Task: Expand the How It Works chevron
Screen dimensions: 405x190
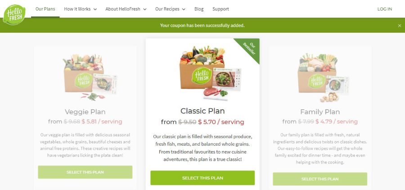Action: [x=95, y=9]
